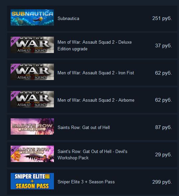
Task: Select the 37 руб. price
Action: 163,46
